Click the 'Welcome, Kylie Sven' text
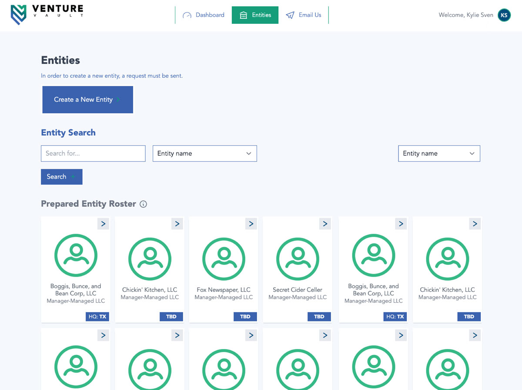The height and width of the screenshot is (390, 522). [465, 15]
